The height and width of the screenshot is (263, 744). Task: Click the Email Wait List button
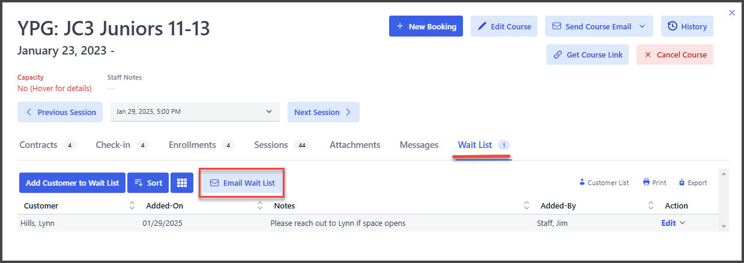(x=242, y=183)
